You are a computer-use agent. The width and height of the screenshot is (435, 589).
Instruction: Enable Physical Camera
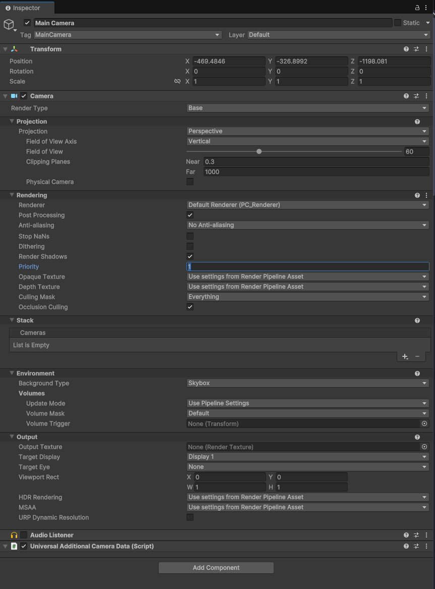(190, 182)
